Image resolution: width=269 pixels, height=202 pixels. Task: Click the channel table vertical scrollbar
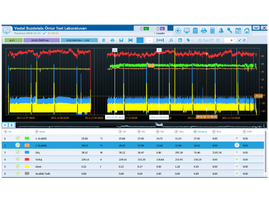(266, 151)
